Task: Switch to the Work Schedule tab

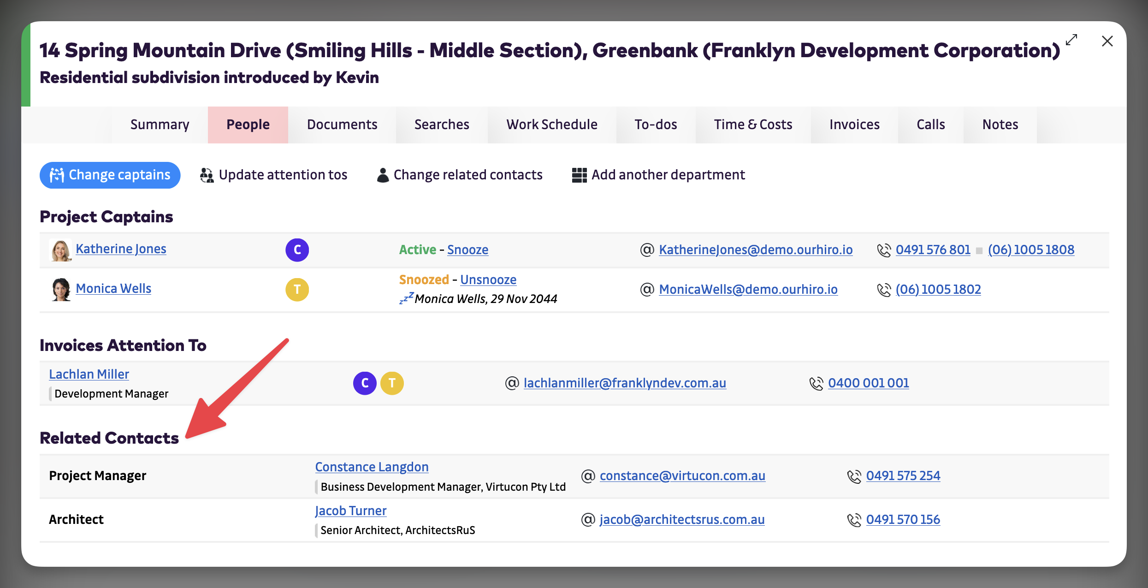Action: [552, 125]
